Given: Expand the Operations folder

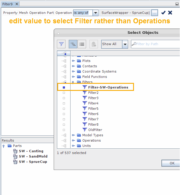Looking at the screenshot, I should pos(73,140).
